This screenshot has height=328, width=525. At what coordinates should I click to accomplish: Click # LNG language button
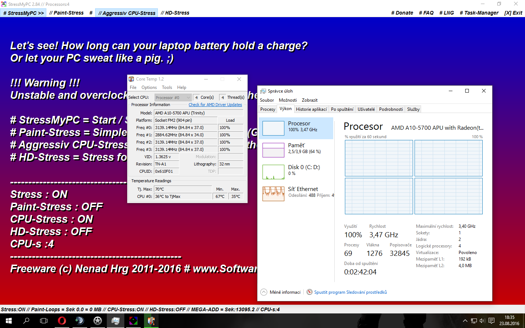(x=447, y=13)
